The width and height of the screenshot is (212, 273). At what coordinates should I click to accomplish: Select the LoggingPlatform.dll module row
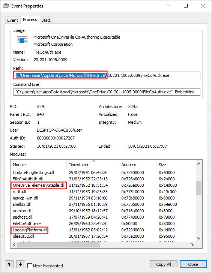(x=102, y=230)
